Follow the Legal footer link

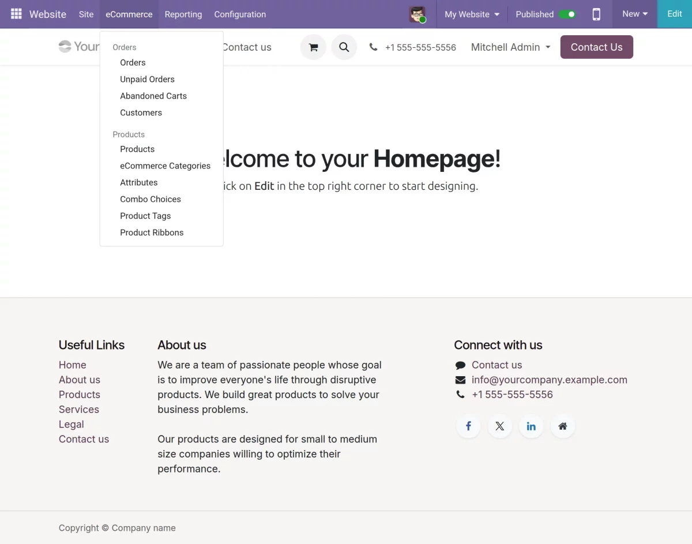[72, 425]
